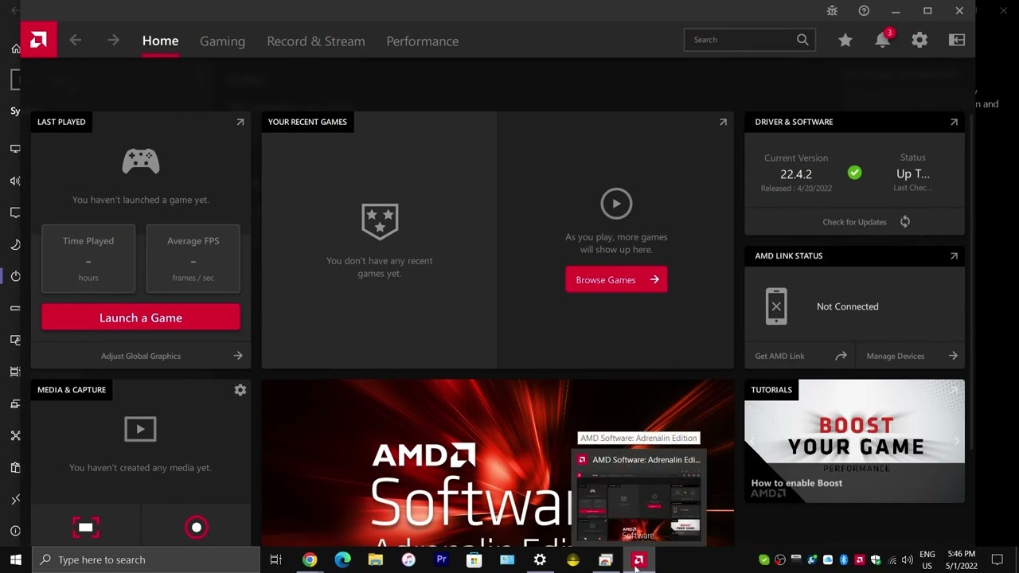Click the disconnected phone icon
This screenshot has height=573, width=1019.
[x=776, y=306]
